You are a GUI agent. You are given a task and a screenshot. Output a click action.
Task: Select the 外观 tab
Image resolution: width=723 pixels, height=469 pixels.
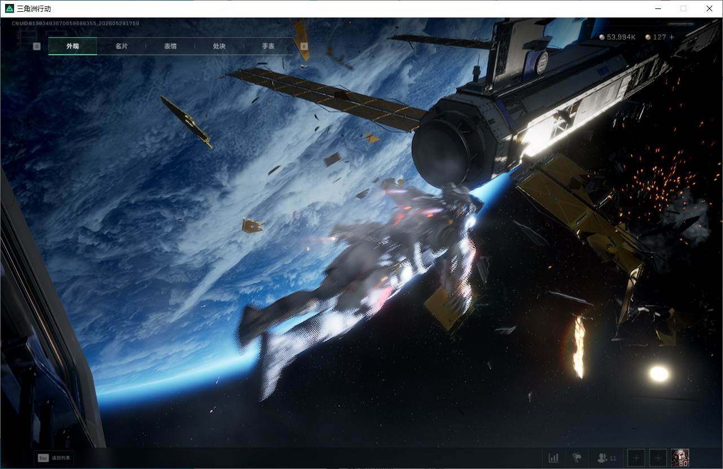73,46
